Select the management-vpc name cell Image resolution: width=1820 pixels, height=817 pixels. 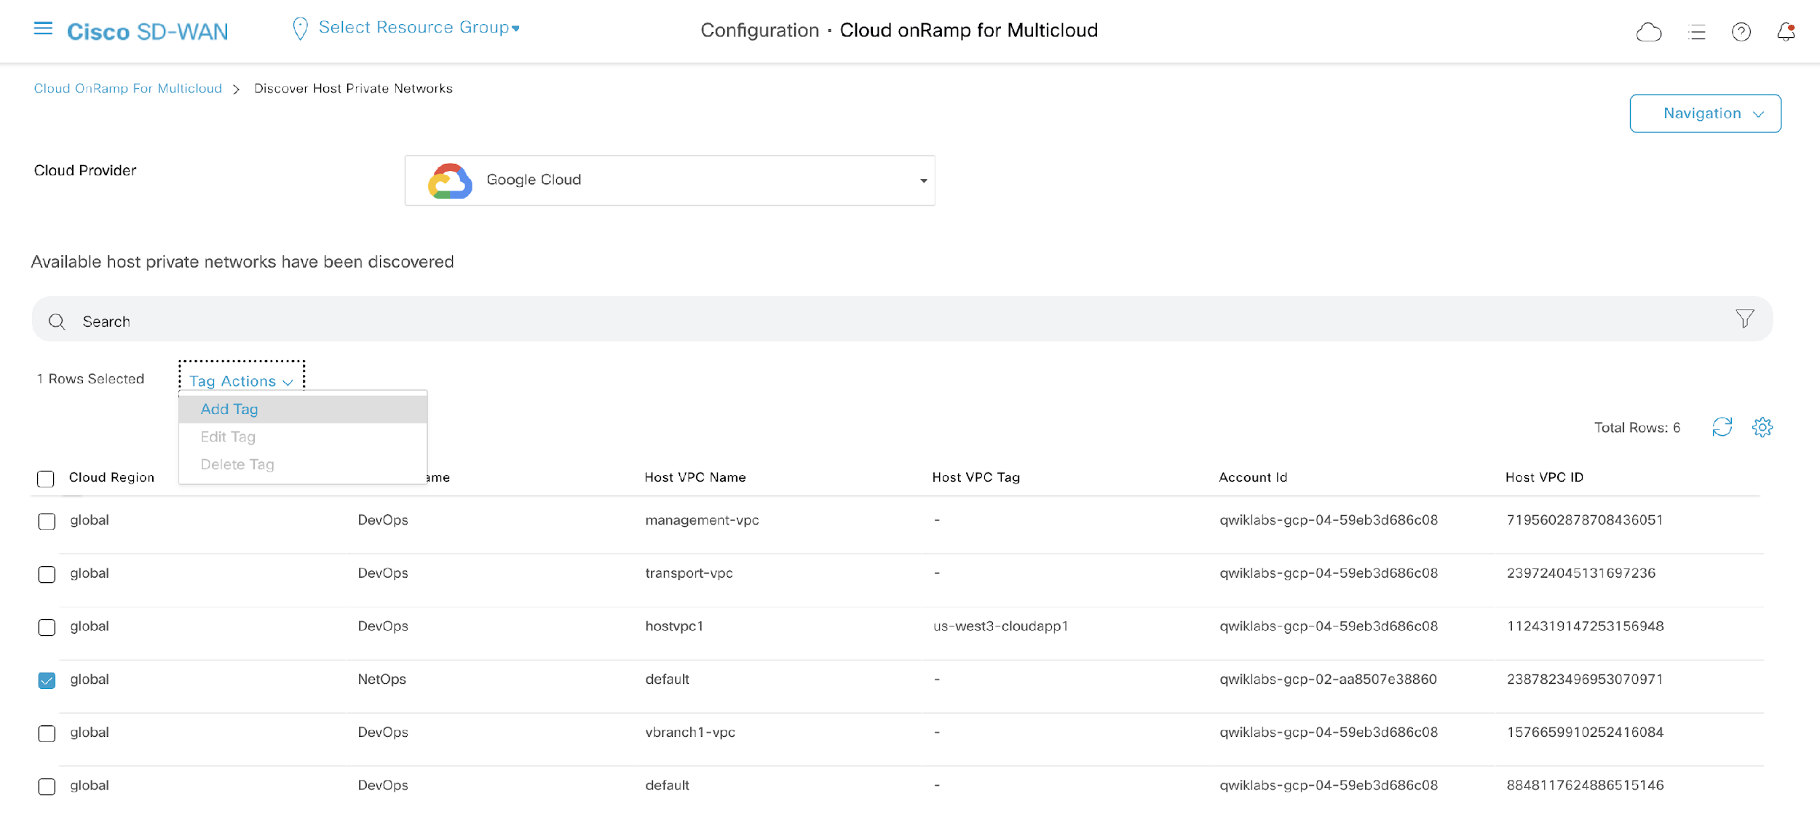tap(702, 520)
